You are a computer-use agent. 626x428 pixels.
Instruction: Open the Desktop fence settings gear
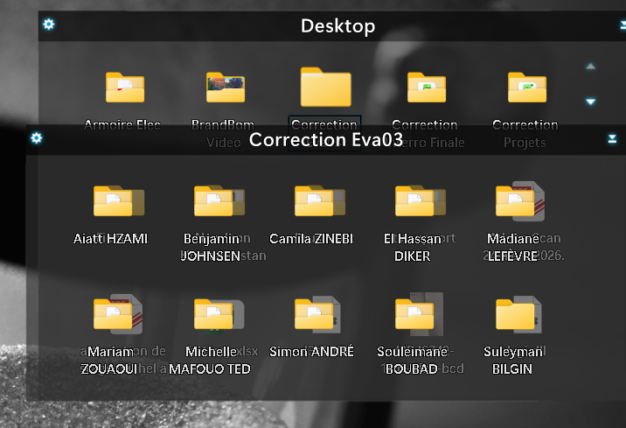49,25
